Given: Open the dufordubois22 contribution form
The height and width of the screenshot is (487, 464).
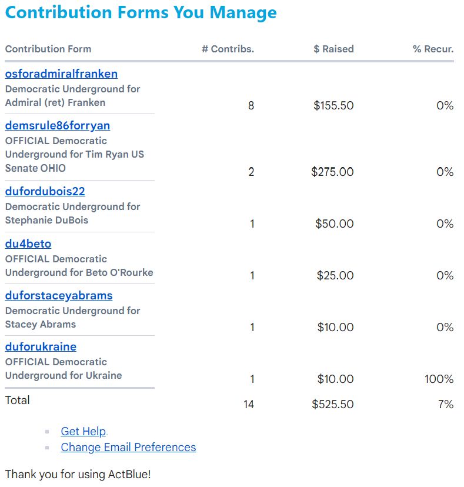Looking at the screenshot, I should click(45, 191).
